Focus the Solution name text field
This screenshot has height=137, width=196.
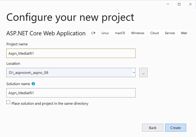pos(71,93)
